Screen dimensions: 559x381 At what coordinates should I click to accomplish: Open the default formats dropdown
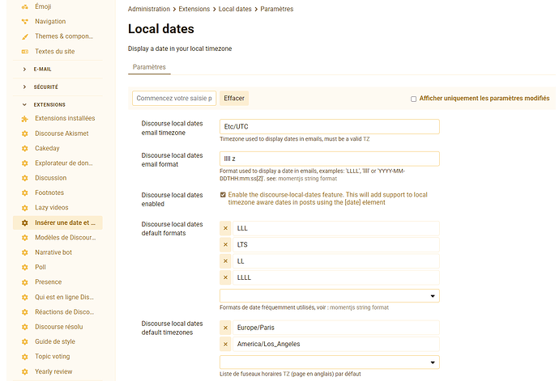click(x=330, y=296)
